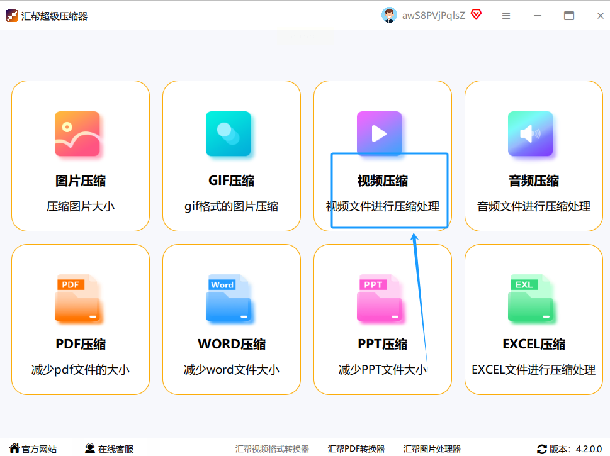Open the video compression play icon
610x456 pixels.
(379, 133)
